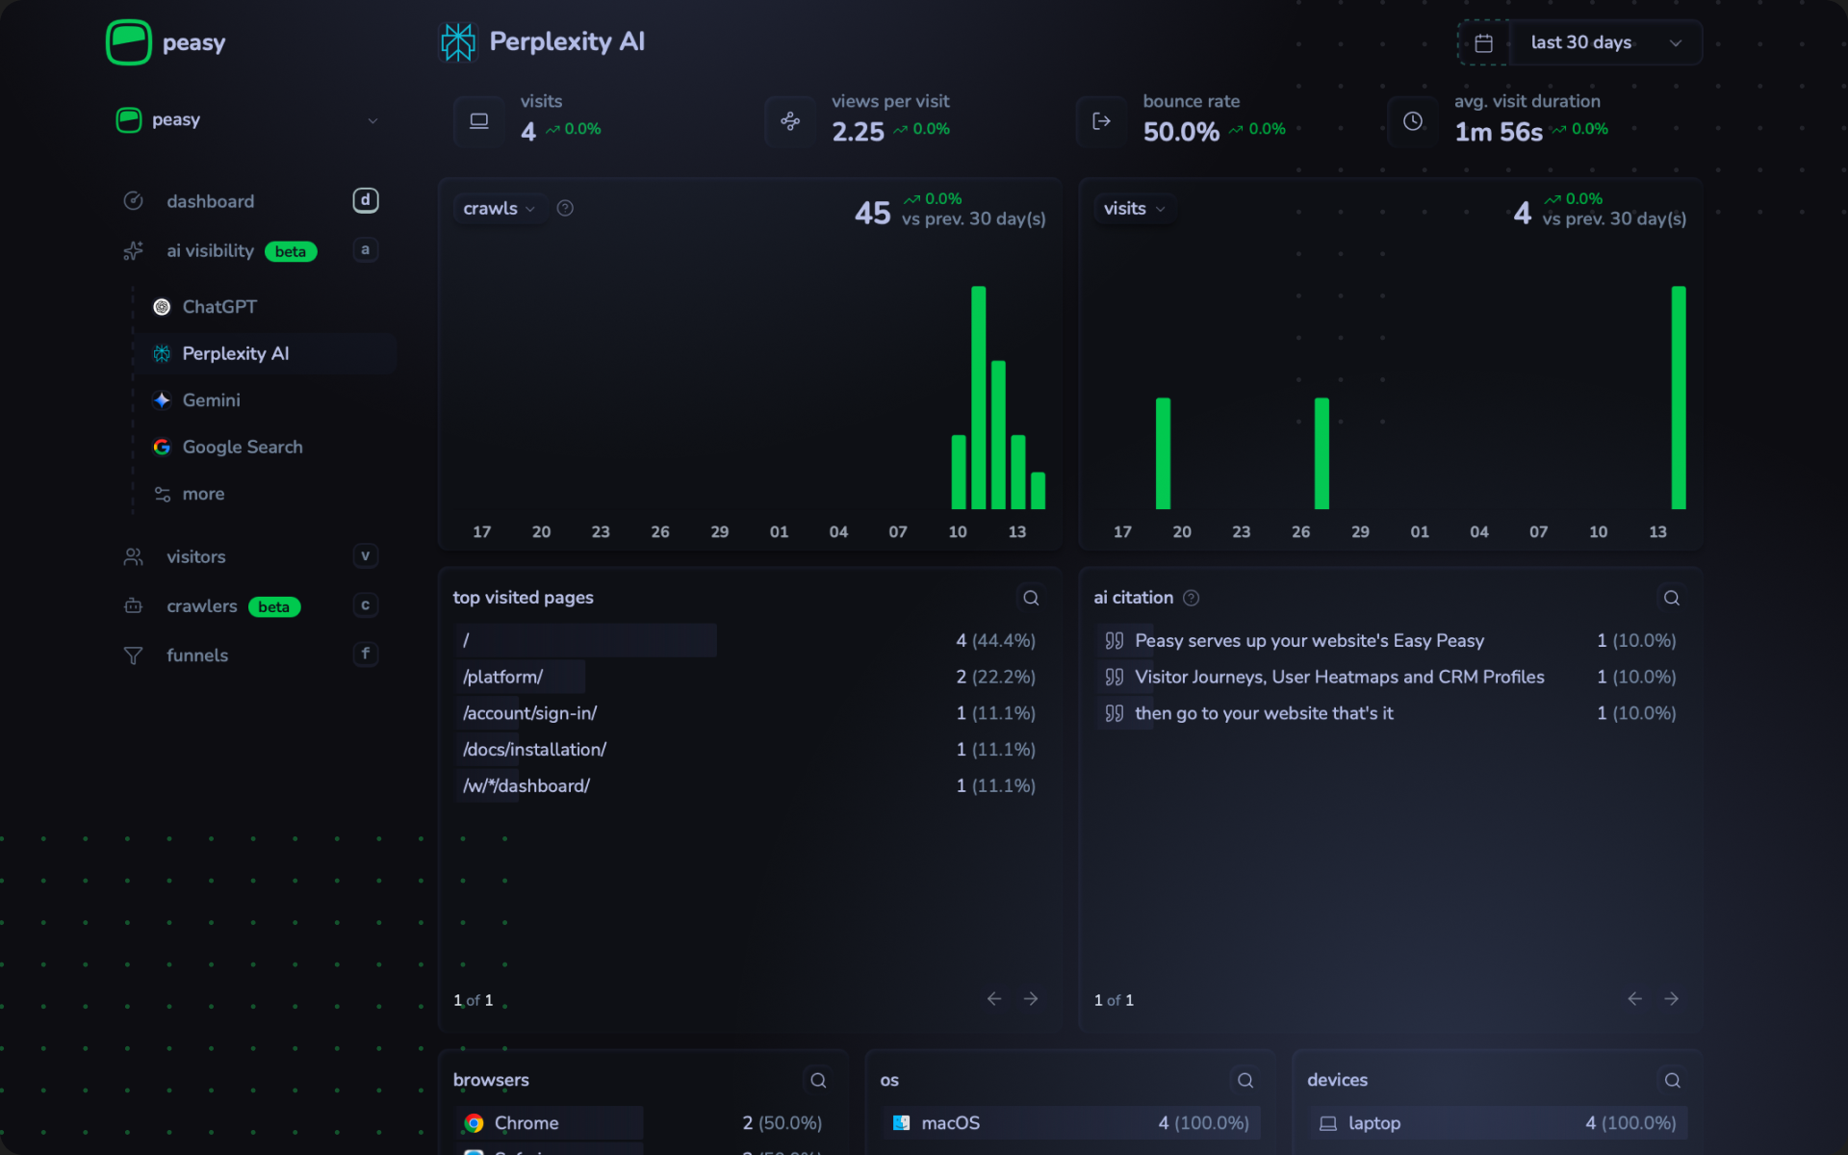1848x1155 pixels.
Task: Select the /platform/ page row
Action: click(x=502, y=677)
